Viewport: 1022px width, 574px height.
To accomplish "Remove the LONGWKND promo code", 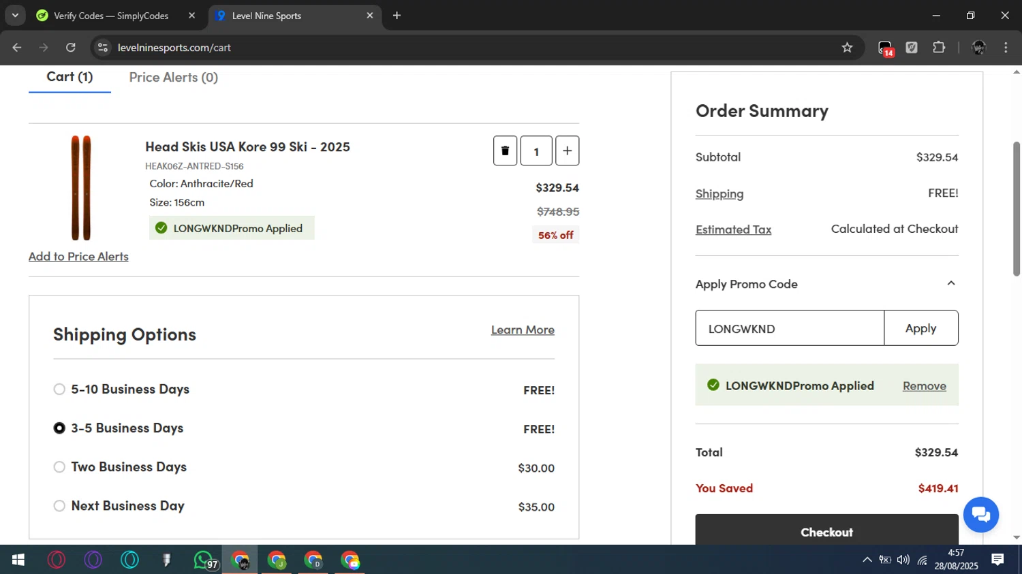I will 924,386.
